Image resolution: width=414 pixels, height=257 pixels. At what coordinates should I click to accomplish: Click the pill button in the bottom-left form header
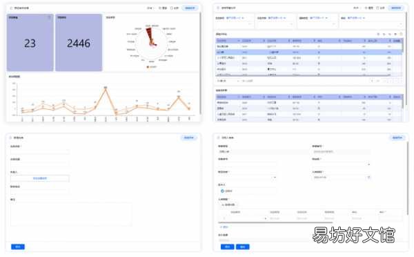pos(189,137)
